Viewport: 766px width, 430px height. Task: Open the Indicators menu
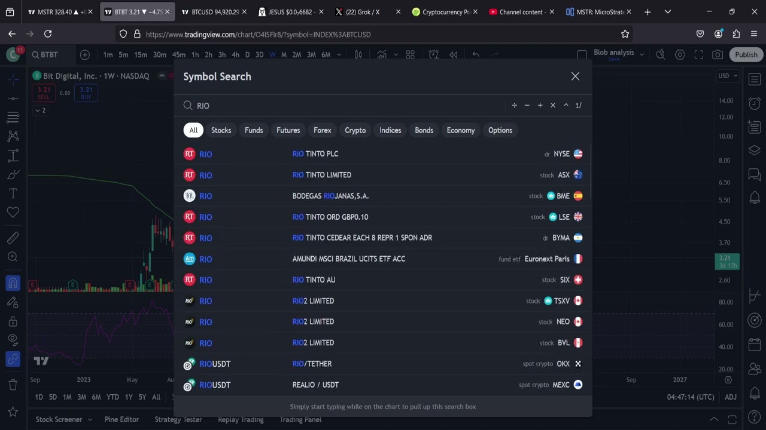[381, 55]
